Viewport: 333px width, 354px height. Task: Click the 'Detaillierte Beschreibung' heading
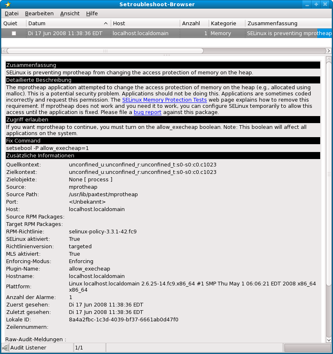[163, 80]
